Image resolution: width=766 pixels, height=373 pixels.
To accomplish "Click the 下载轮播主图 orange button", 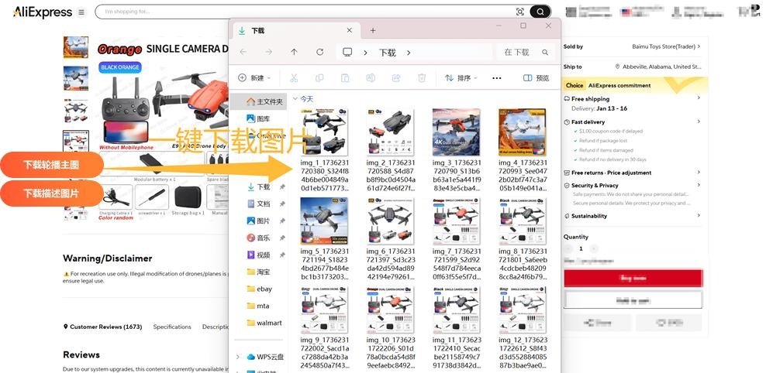I will tap(51, 165).
